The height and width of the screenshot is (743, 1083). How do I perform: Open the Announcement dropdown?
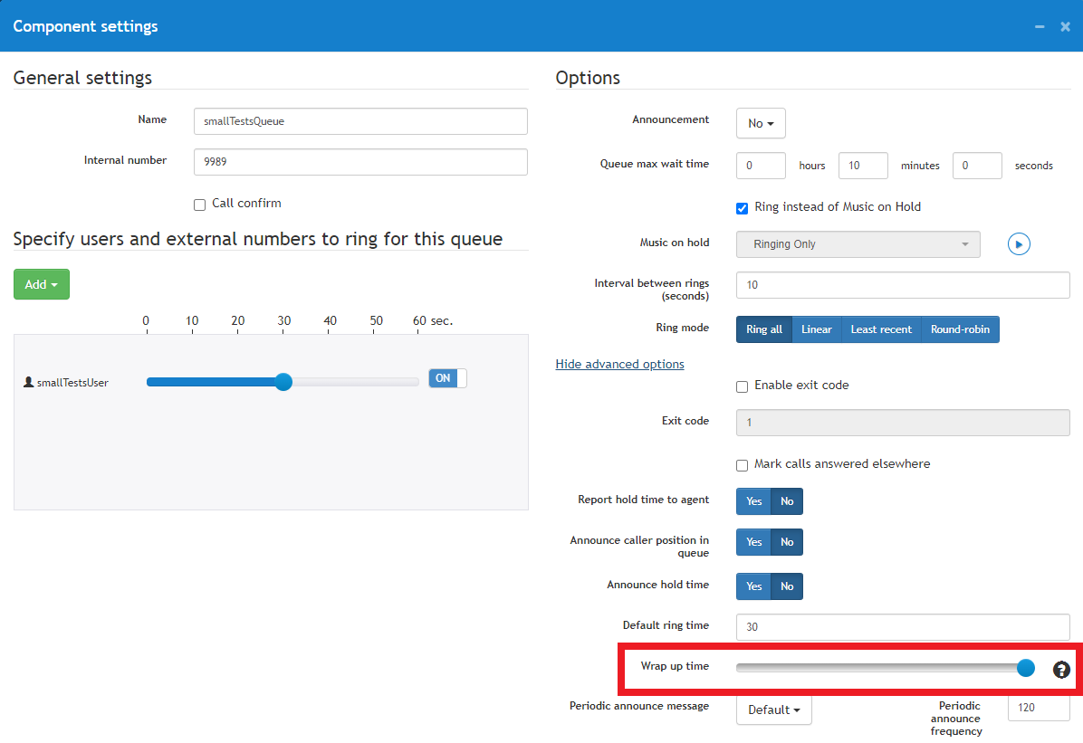[761, 123]
